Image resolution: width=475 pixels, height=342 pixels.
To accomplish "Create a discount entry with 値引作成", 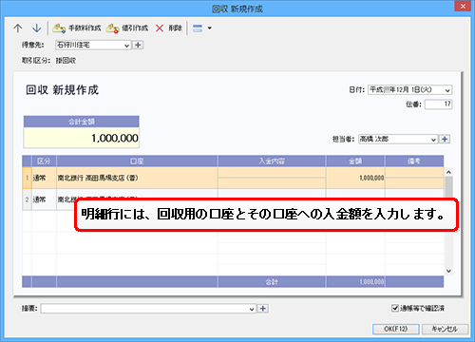I will [x=127, y=28].
